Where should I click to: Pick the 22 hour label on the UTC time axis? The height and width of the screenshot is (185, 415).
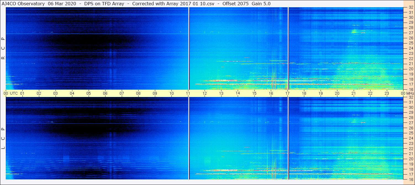(370, 93)
